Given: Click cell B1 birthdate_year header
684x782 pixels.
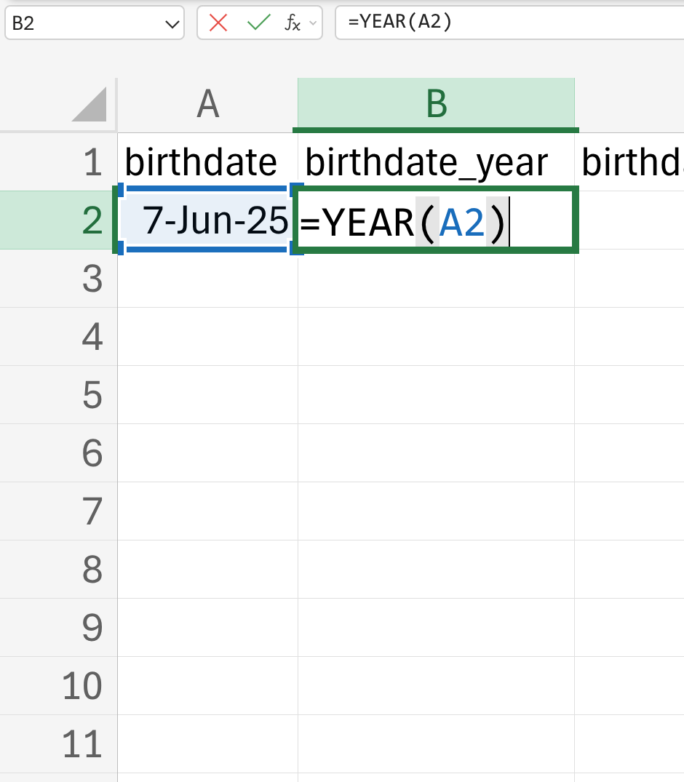Looking at the screenshot, I should coord(436,162).
